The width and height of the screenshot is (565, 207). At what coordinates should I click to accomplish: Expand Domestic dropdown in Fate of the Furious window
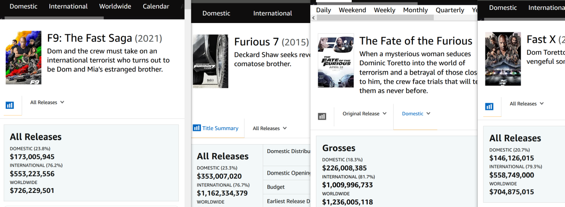(416, 114)
